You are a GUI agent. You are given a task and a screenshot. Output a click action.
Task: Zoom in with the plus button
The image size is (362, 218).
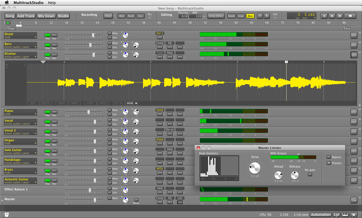(267, 16)
